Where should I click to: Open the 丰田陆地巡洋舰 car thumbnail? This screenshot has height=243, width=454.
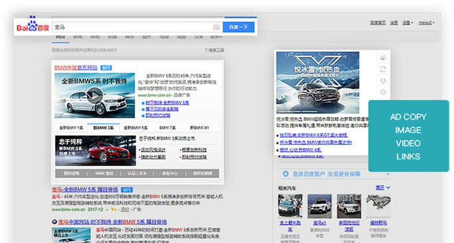coord(349,206)
